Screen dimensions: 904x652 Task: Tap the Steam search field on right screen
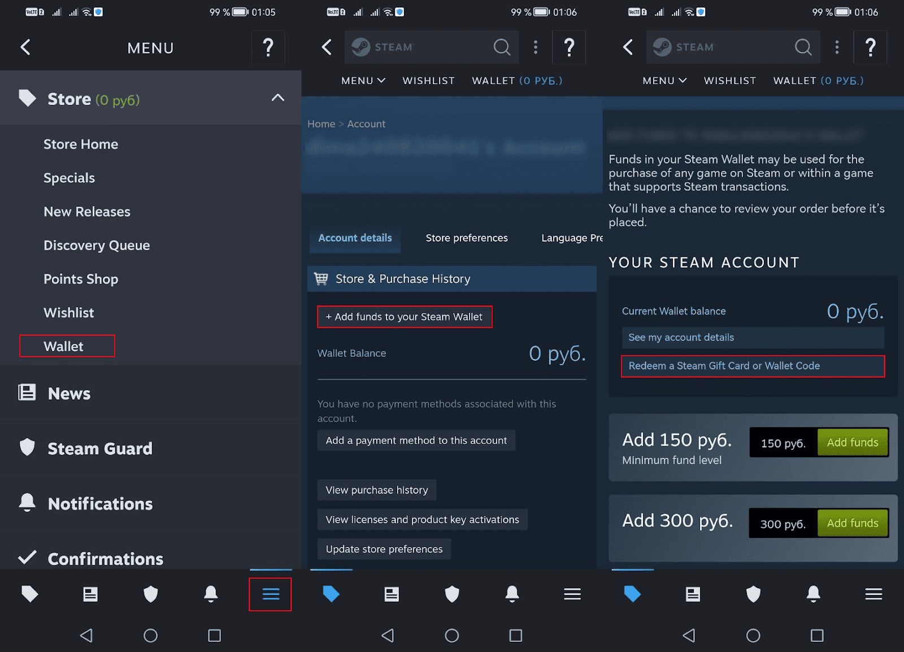coord(733,47)
